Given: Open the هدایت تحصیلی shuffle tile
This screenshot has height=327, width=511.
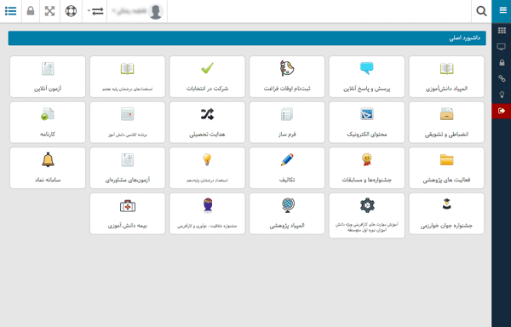Looking at the screenshot, I should point(207,122).
